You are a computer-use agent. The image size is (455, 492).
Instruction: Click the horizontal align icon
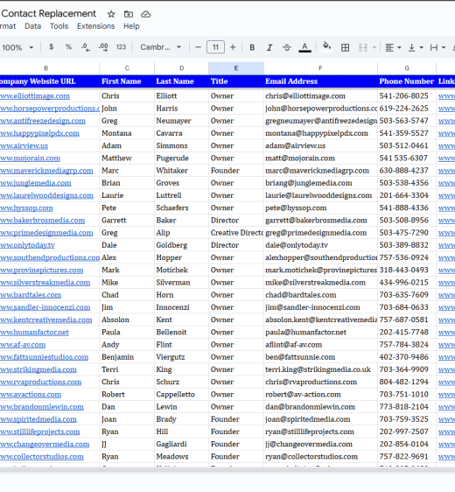(389, 47)
